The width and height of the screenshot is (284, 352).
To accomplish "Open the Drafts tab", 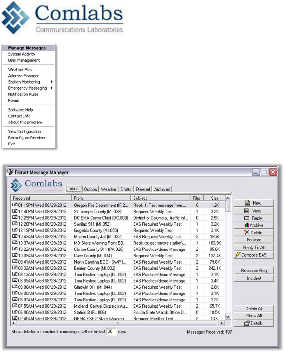I will click(x=126, y=189).
